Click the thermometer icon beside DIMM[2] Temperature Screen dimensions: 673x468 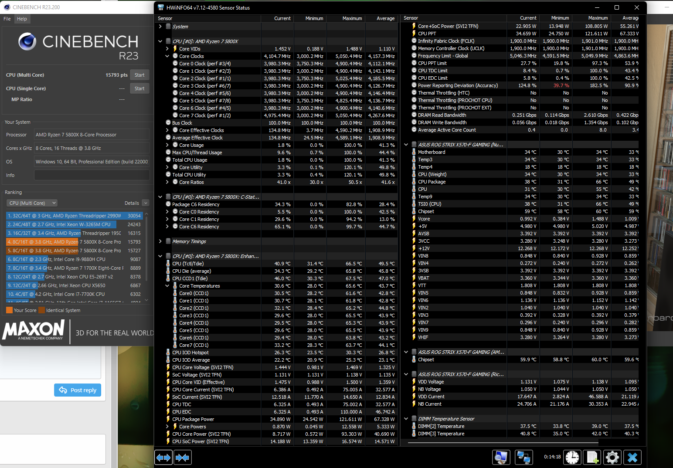(414, 426)
